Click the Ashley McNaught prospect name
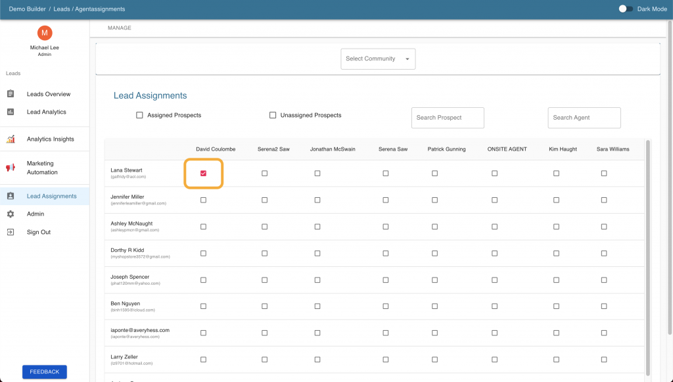 131,224
